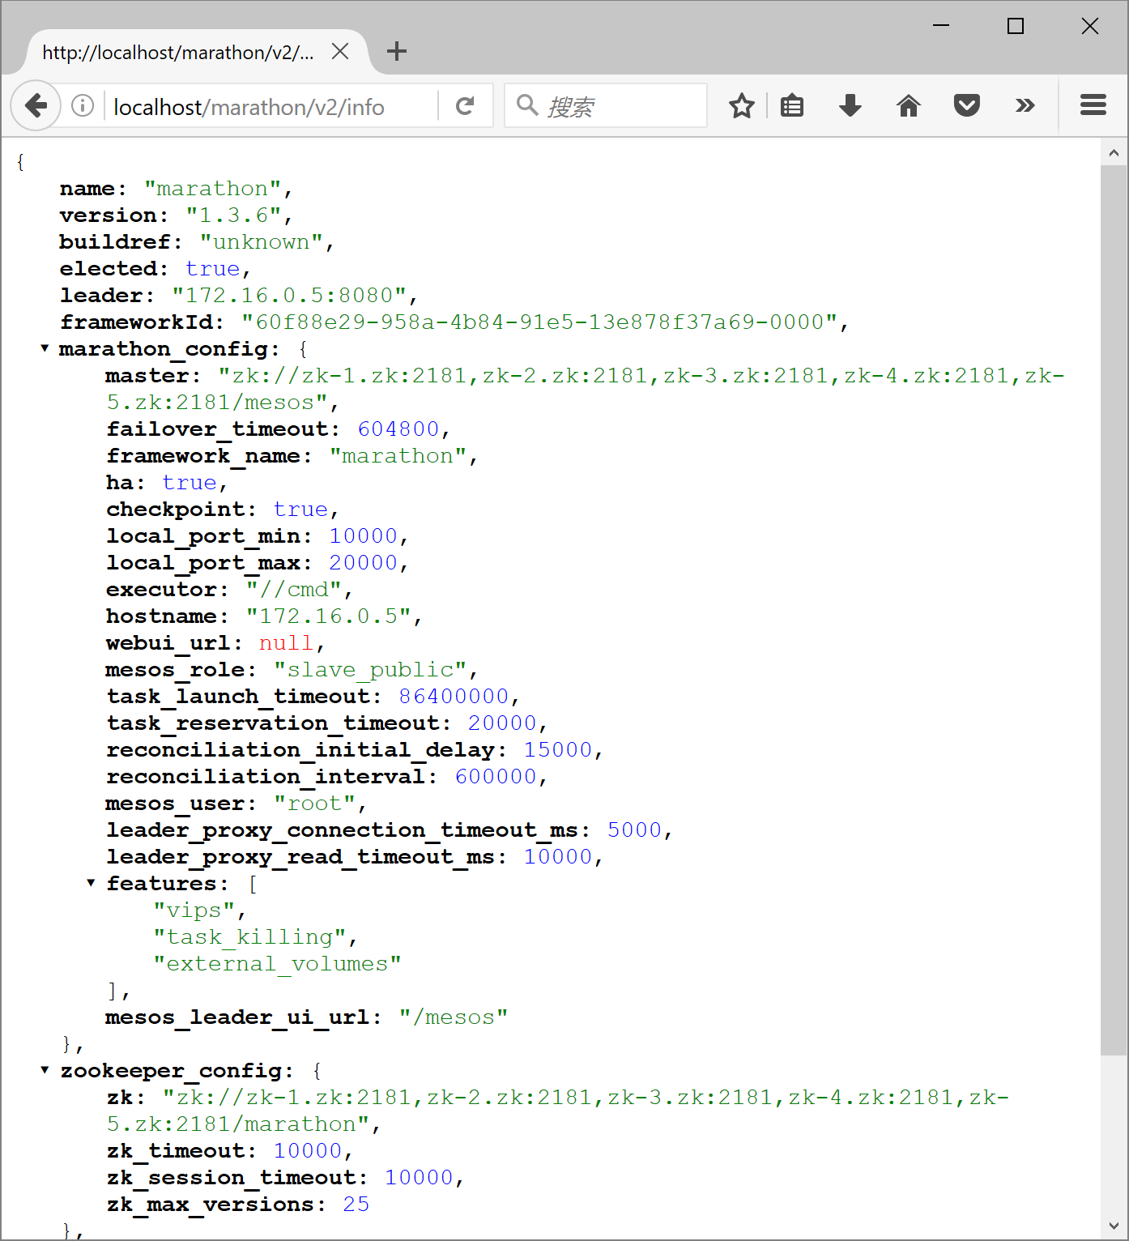Reload the page with the refresh icon
Viewport: 1129px width, 1241px height.
(465, 105)
